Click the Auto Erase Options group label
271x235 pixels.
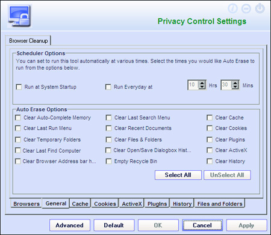click(42, 109)
